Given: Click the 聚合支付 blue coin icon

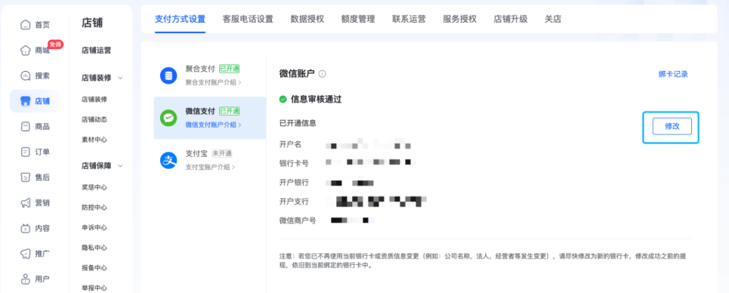Looking at the screenshot, I should pyautogui.click(x=168, y=76).
